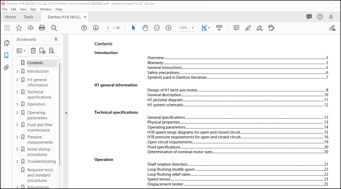This screenshot has height=189, width=341.
Task: Share link with others icon
Action: tap(332, 28)
